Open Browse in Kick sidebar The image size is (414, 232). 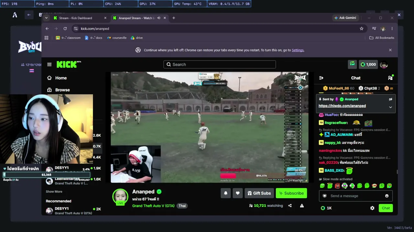(59, 90)
